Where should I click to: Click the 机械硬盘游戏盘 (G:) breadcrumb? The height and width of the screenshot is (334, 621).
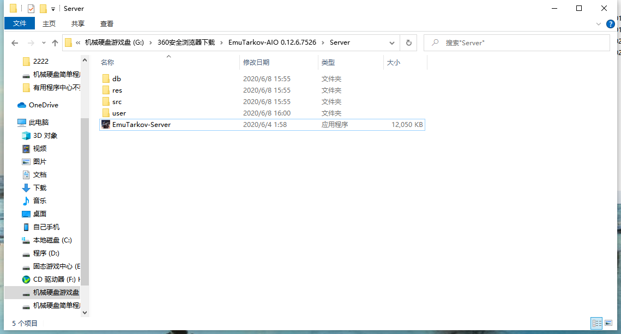[x=114, y=42]
